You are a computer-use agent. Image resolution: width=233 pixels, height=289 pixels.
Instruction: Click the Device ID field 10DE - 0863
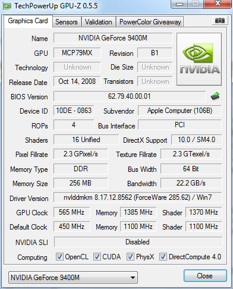tap(74, 111)
